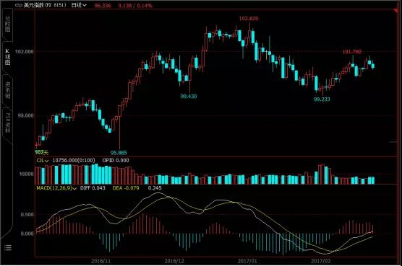This screenshot has width=402, height=266.
Task: Click the low label 99.233
Action: (x=322, y=99)
